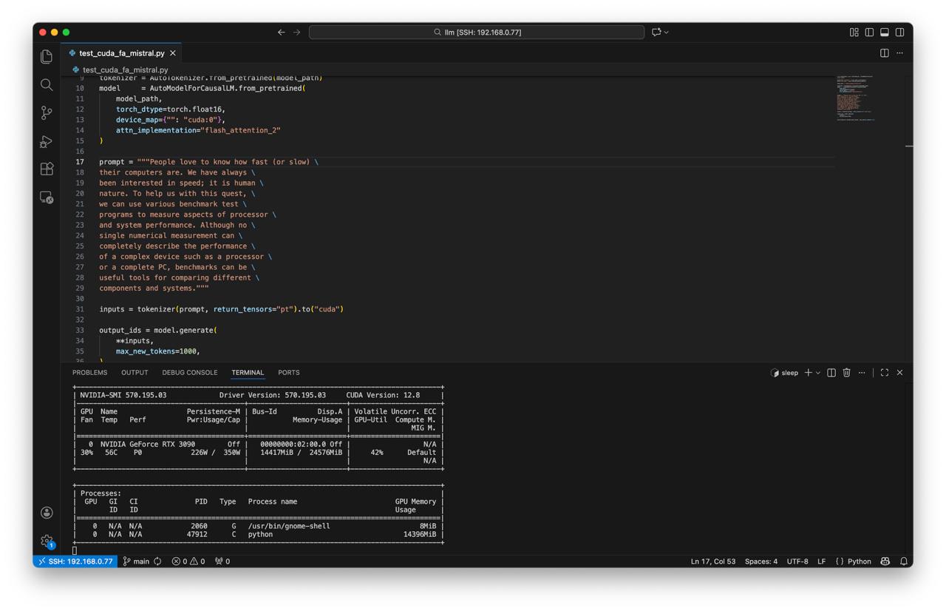Open the Remote Explorer view

47,197
